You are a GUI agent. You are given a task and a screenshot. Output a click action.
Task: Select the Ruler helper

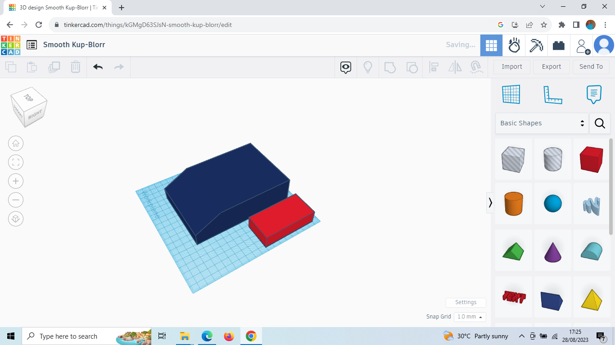(553, 94)
